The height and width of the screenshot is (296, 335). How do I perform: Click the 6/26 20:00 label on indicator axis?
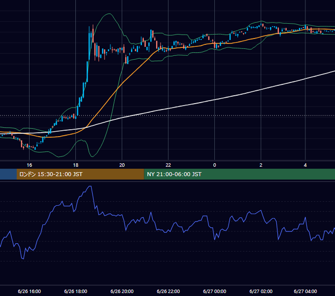point(122,291)
